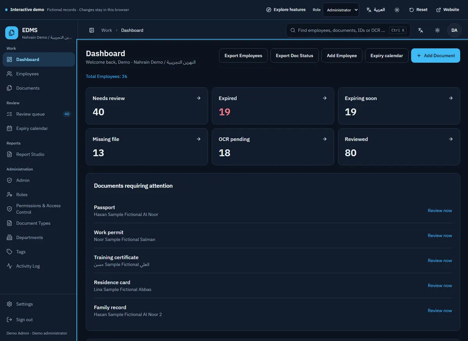This screenshot has height=341, width=468.
Task: Click the Admin shield icon
Action: 9,180
